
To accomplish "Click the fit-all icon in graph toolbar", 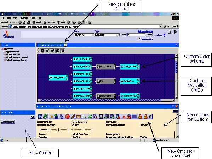I will pyautogui.click(x=58, y=51).
